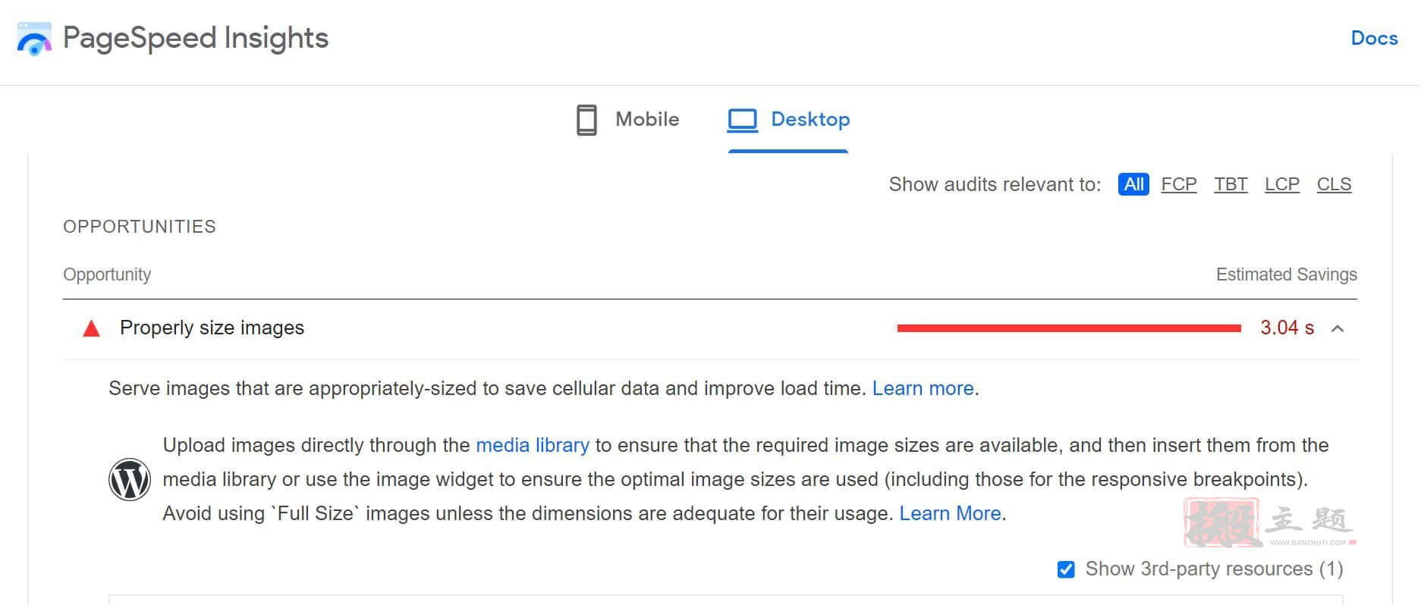The width and height of the screenshot is (1421, 605).
Task: Click the desktop laptop icon
Action: (742, 120)
